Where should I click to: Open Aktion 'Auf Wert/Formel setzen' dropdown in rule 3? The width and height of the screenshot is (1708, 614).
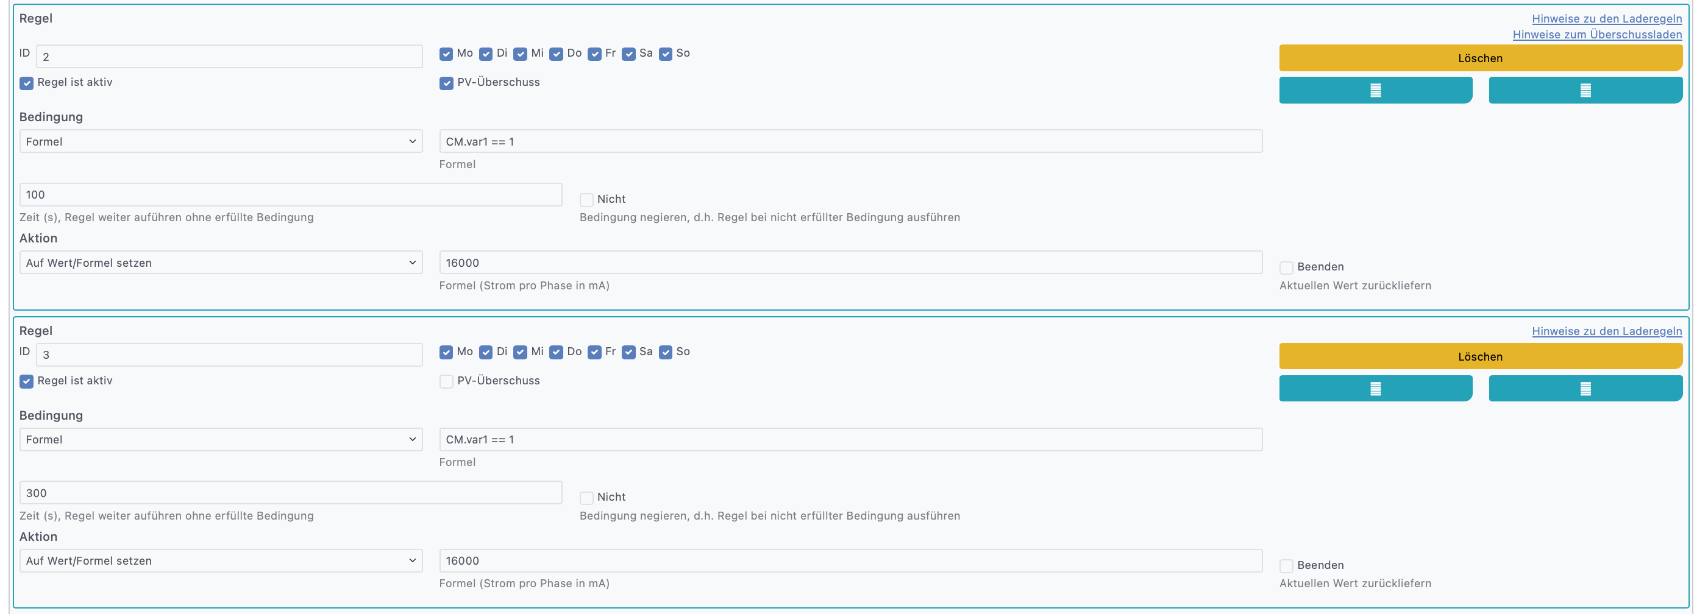221,560
